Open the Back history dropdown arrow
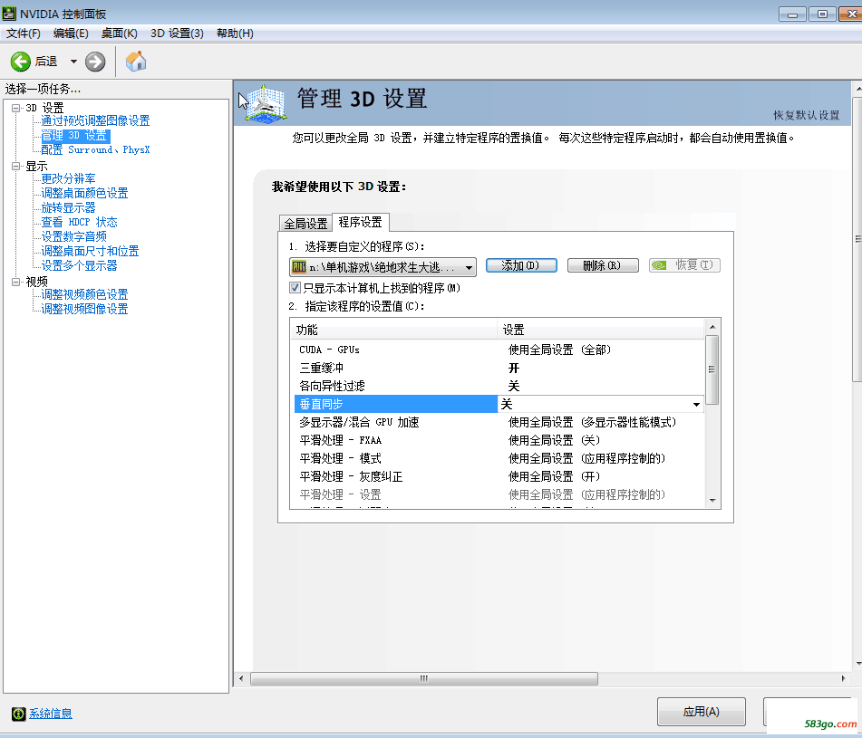862x738 pixels. [x=73, y=62]
